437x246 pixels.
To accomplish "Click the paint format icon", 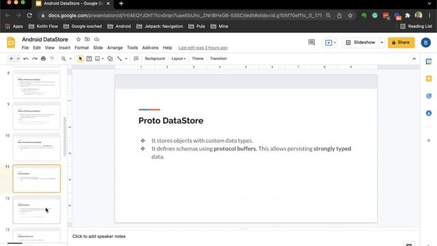I will 52,59.
